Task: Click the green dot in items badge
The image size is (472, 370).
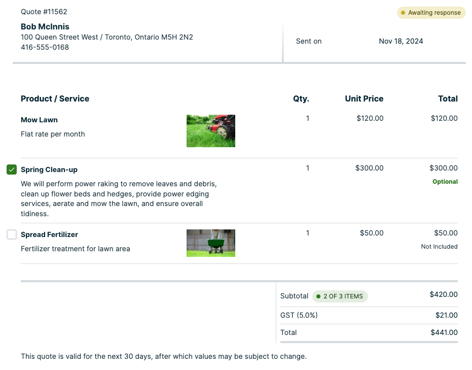Action: [x=318, y=296]
